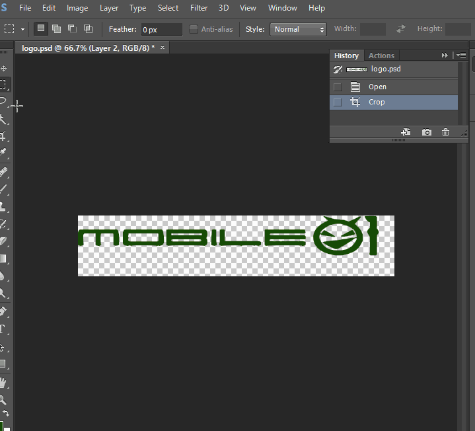This screenshot has width=475, height=431.
Task: Select the Clone Stamp tool
Action: click(4, 206)
